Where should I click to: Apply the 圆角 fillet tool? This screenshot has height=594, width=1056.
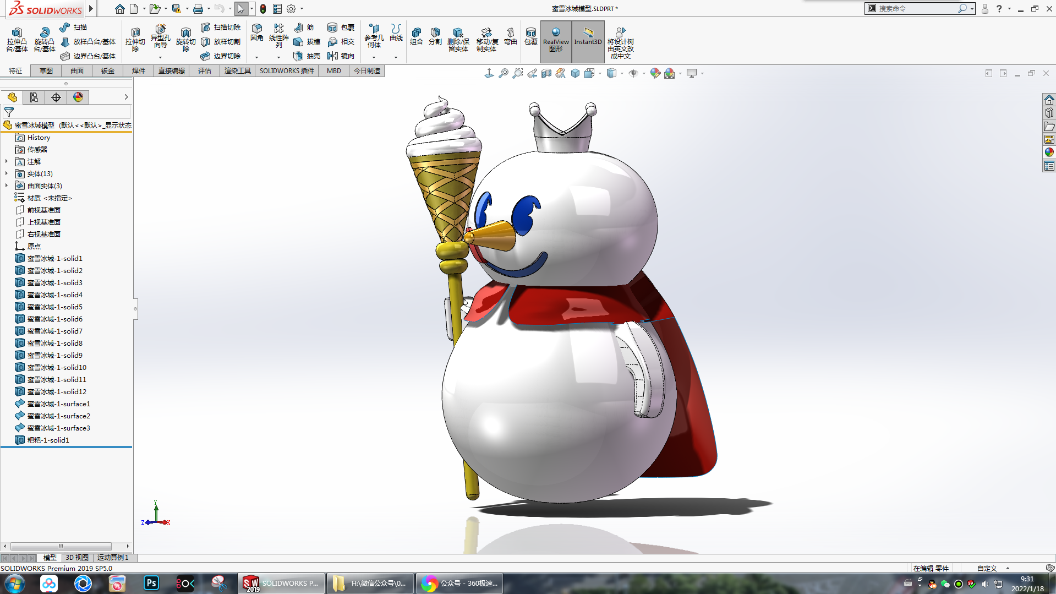click(257, 33)
